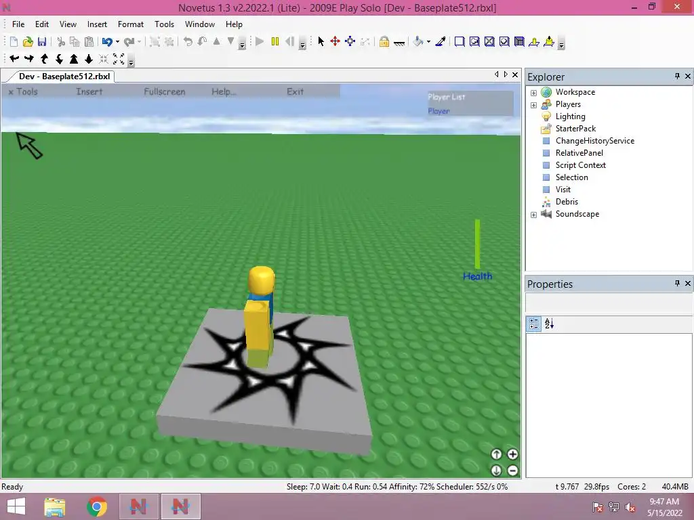The height and width of the screenshot is (520, 694).
Task: Open a place with the folder icon
Action: tap(28, 41)
